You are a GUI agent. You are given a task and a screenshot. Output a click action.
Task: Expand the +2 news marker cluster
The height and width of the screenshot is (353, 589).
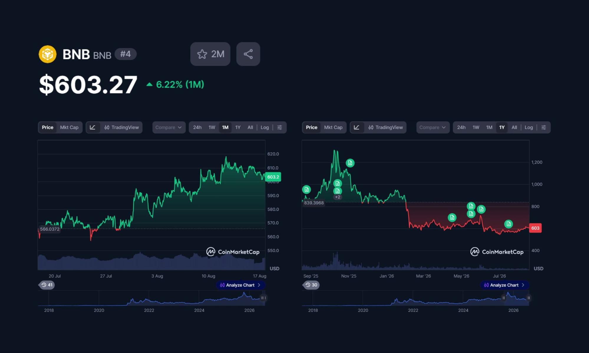coord(338,197)
